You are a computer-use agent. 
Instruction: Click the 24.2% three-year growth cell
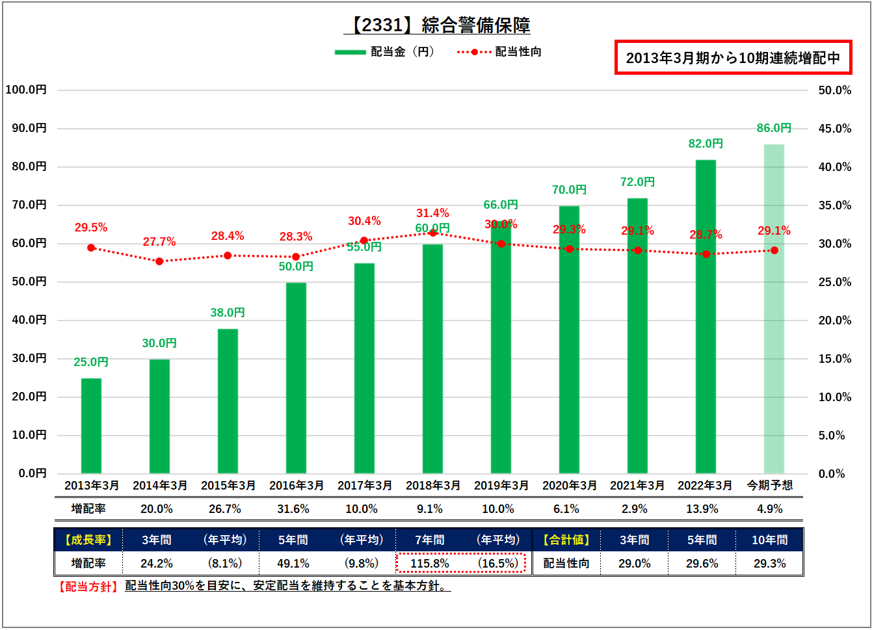coord(157,564)
